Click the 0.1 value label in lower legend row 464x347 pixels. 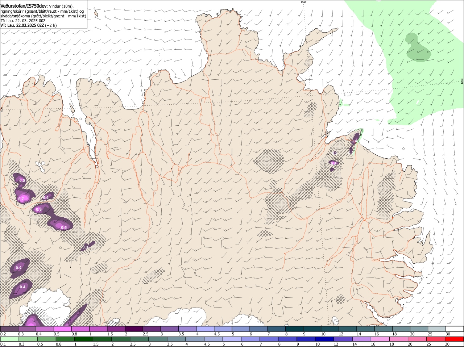[x=3, y=344]
